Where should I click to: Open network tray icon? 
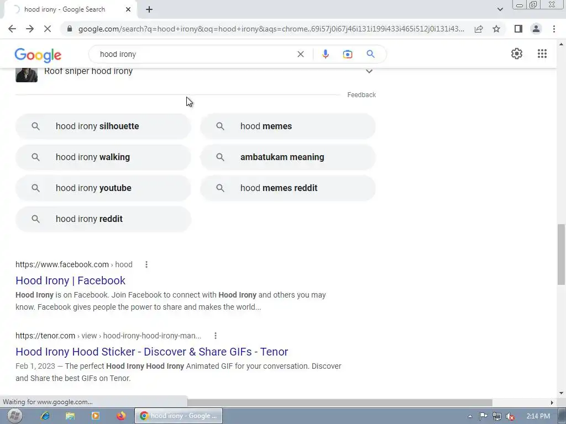(497, 416)
